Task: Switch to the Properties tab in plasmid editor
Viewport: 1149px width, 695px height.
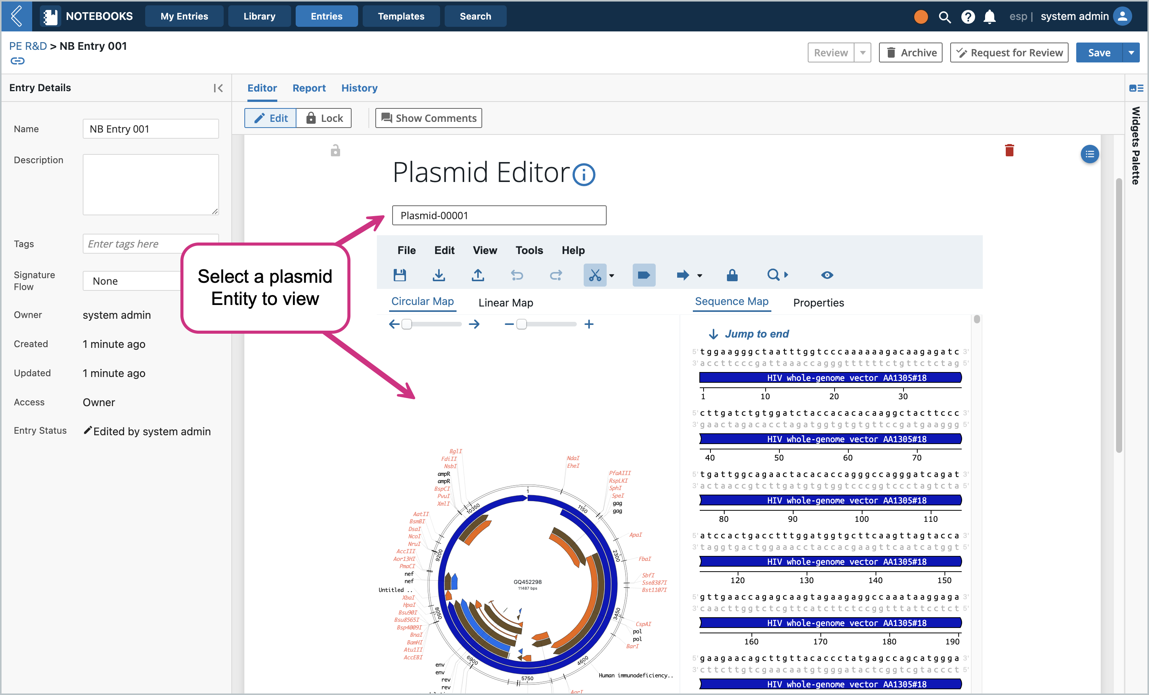Action: pos(817,302)
